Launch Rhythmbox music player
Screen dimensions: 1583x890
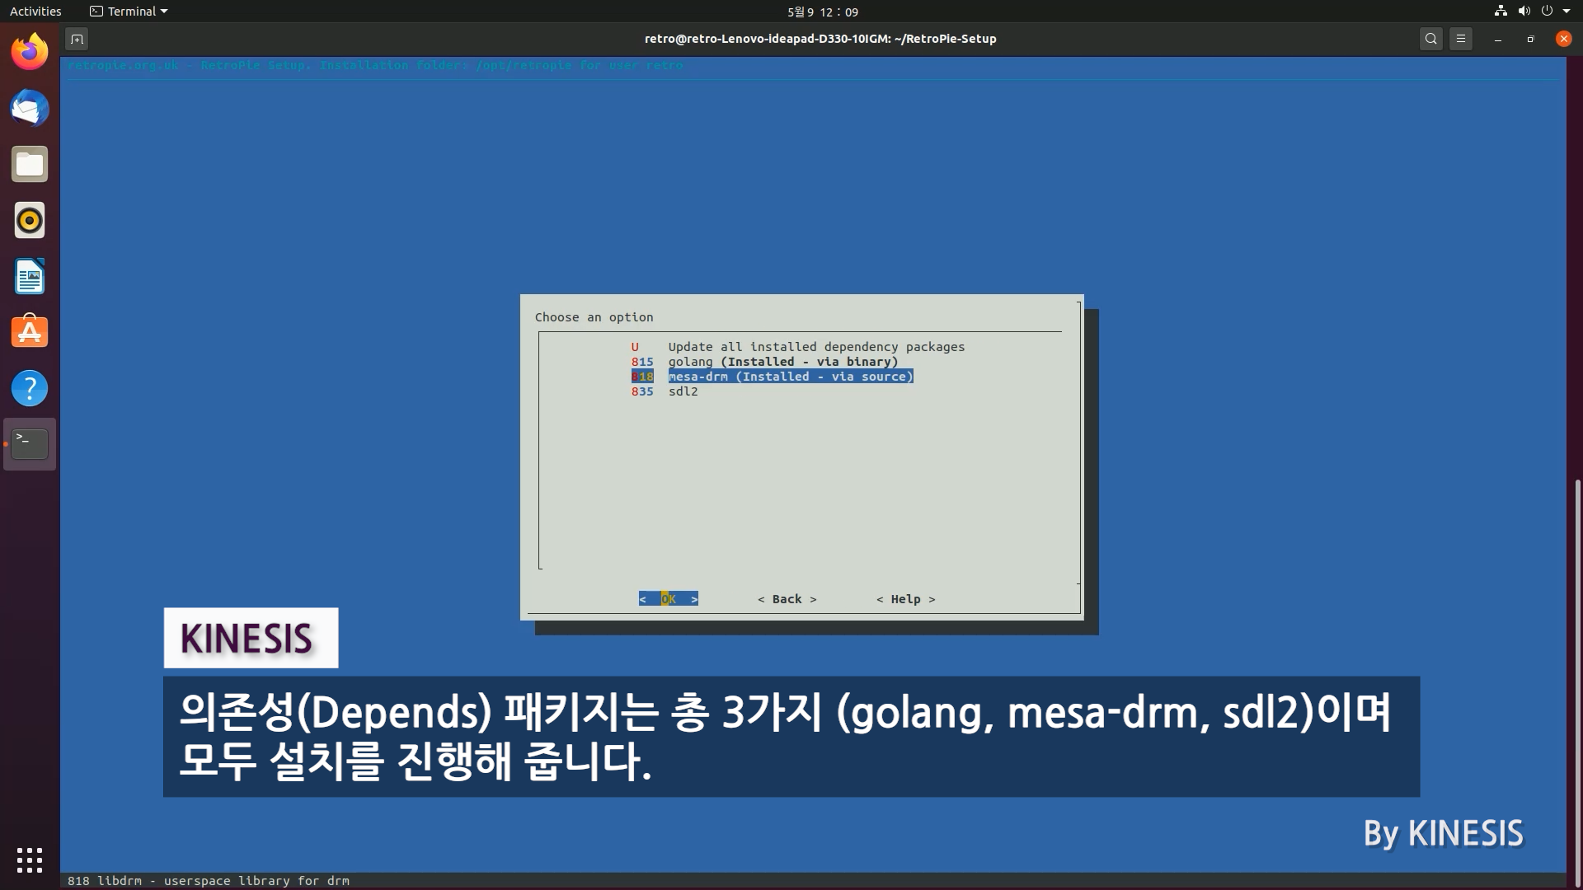(30, 221)
